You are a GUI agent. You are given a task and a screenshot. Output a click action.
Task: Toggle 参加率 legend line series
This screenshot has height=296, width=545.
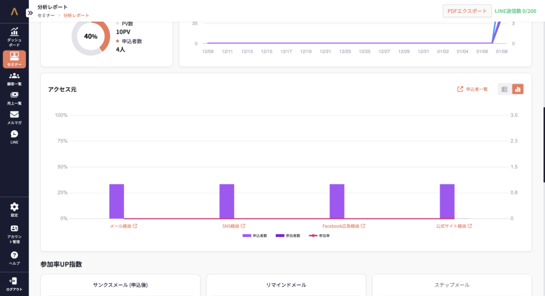[x=319, y=235]
